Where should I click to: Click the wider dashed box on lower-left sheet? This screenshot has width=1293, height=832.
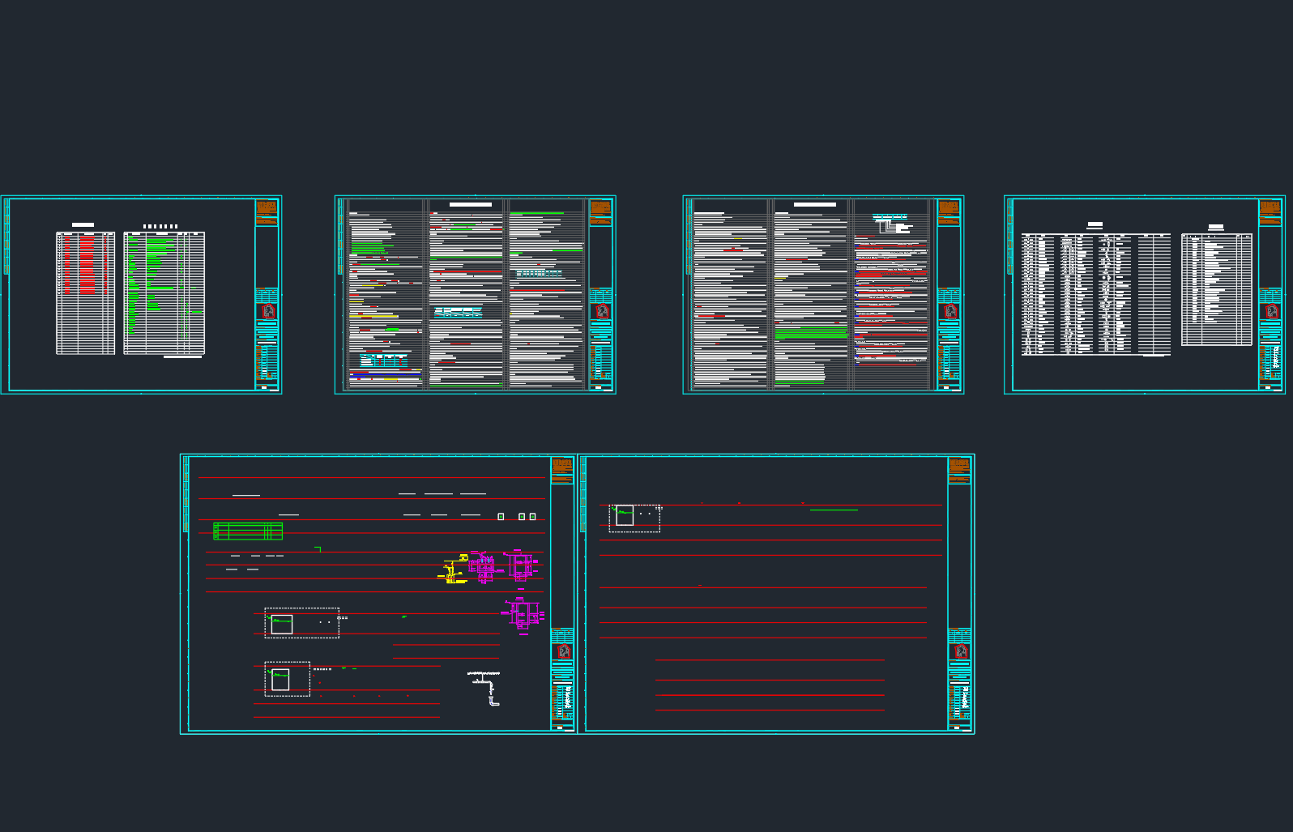point(301,623)
